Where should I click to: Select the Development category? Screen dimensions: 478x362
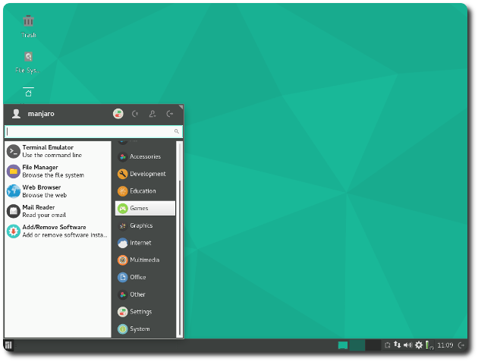(x=145, y=174)
